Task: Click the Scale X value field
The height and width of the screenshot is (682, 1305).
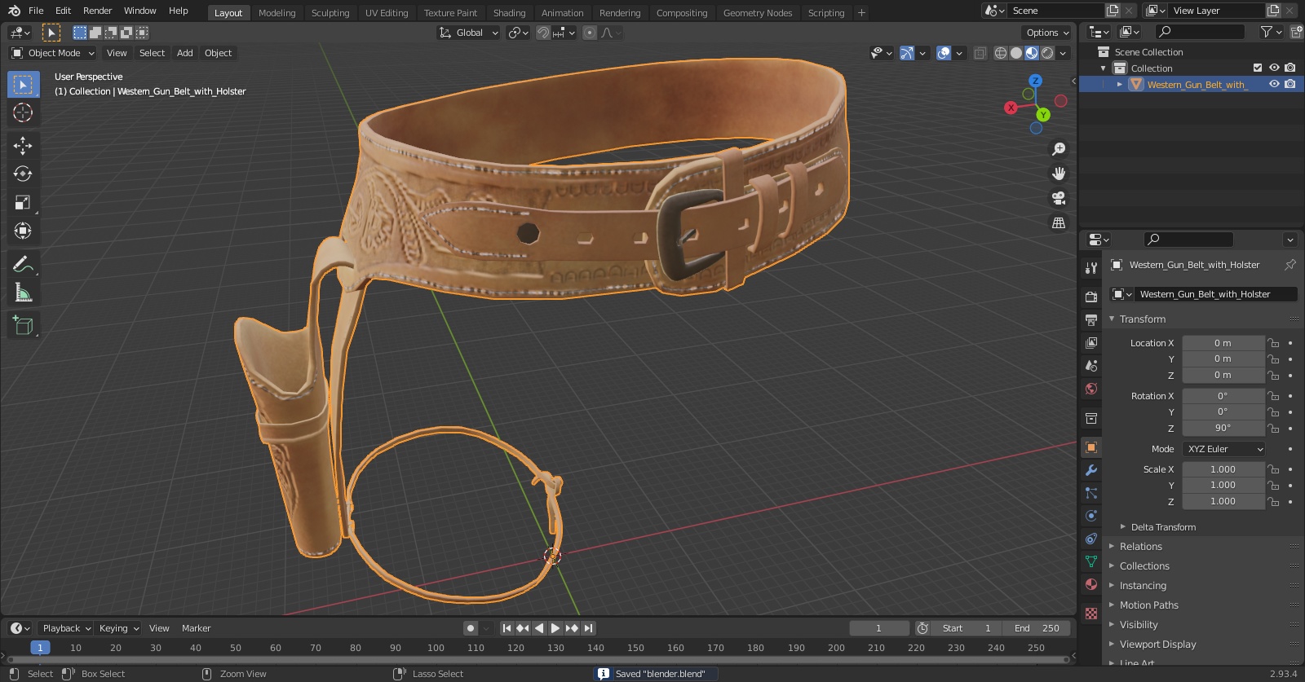Action: [x=1223, y=469]
